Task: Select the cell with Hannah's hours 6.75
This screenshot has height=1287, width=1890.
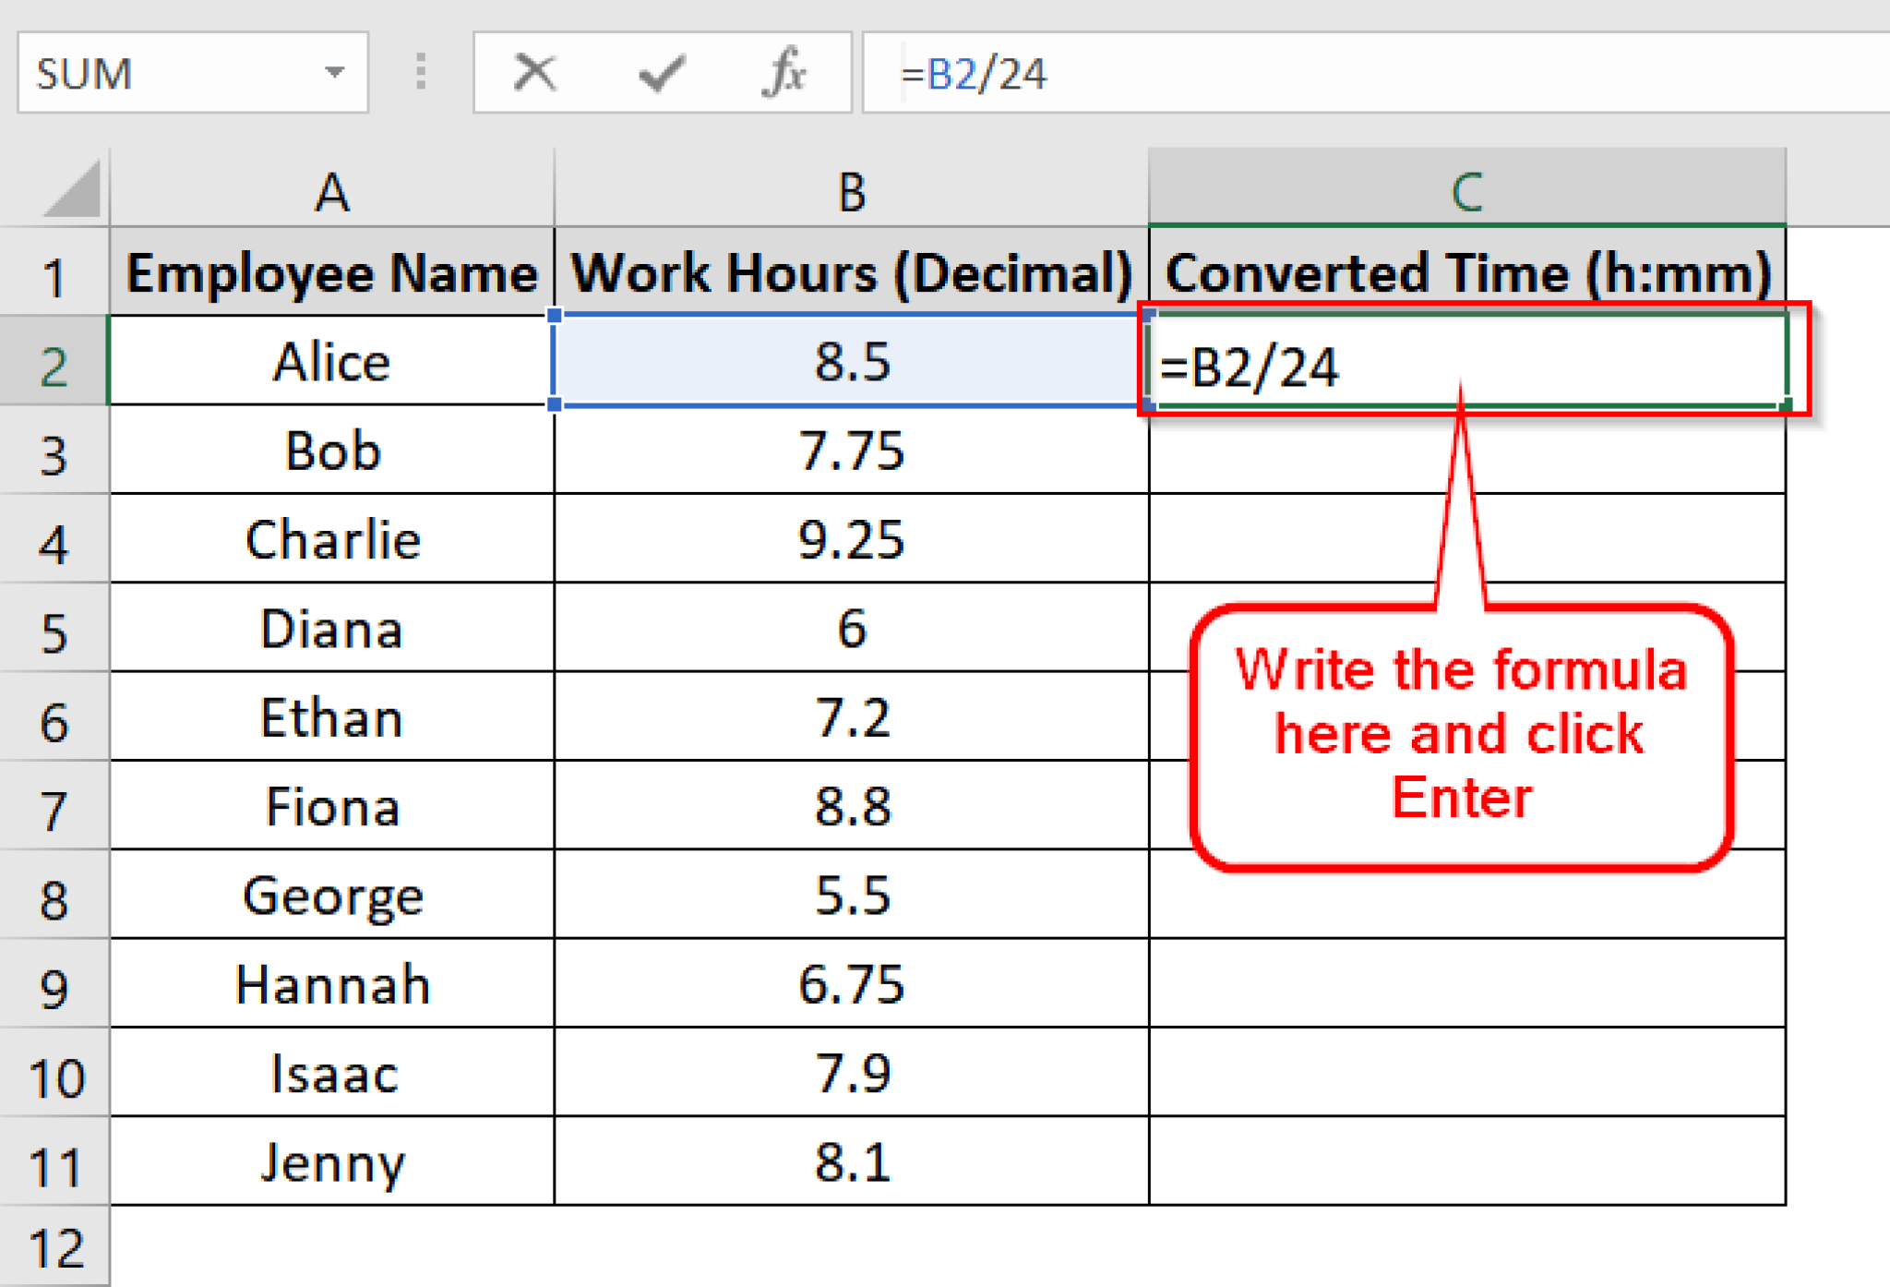Action: pos(849,985)
